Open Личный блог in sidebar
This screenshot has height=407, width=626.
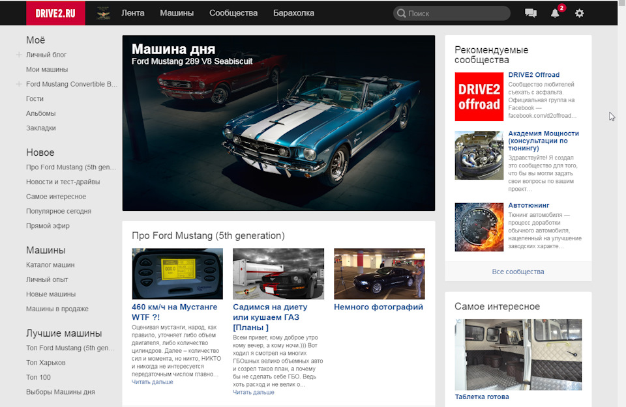46,55
